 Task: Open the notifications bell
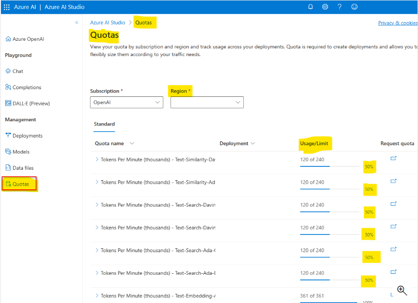pos(310,7)
